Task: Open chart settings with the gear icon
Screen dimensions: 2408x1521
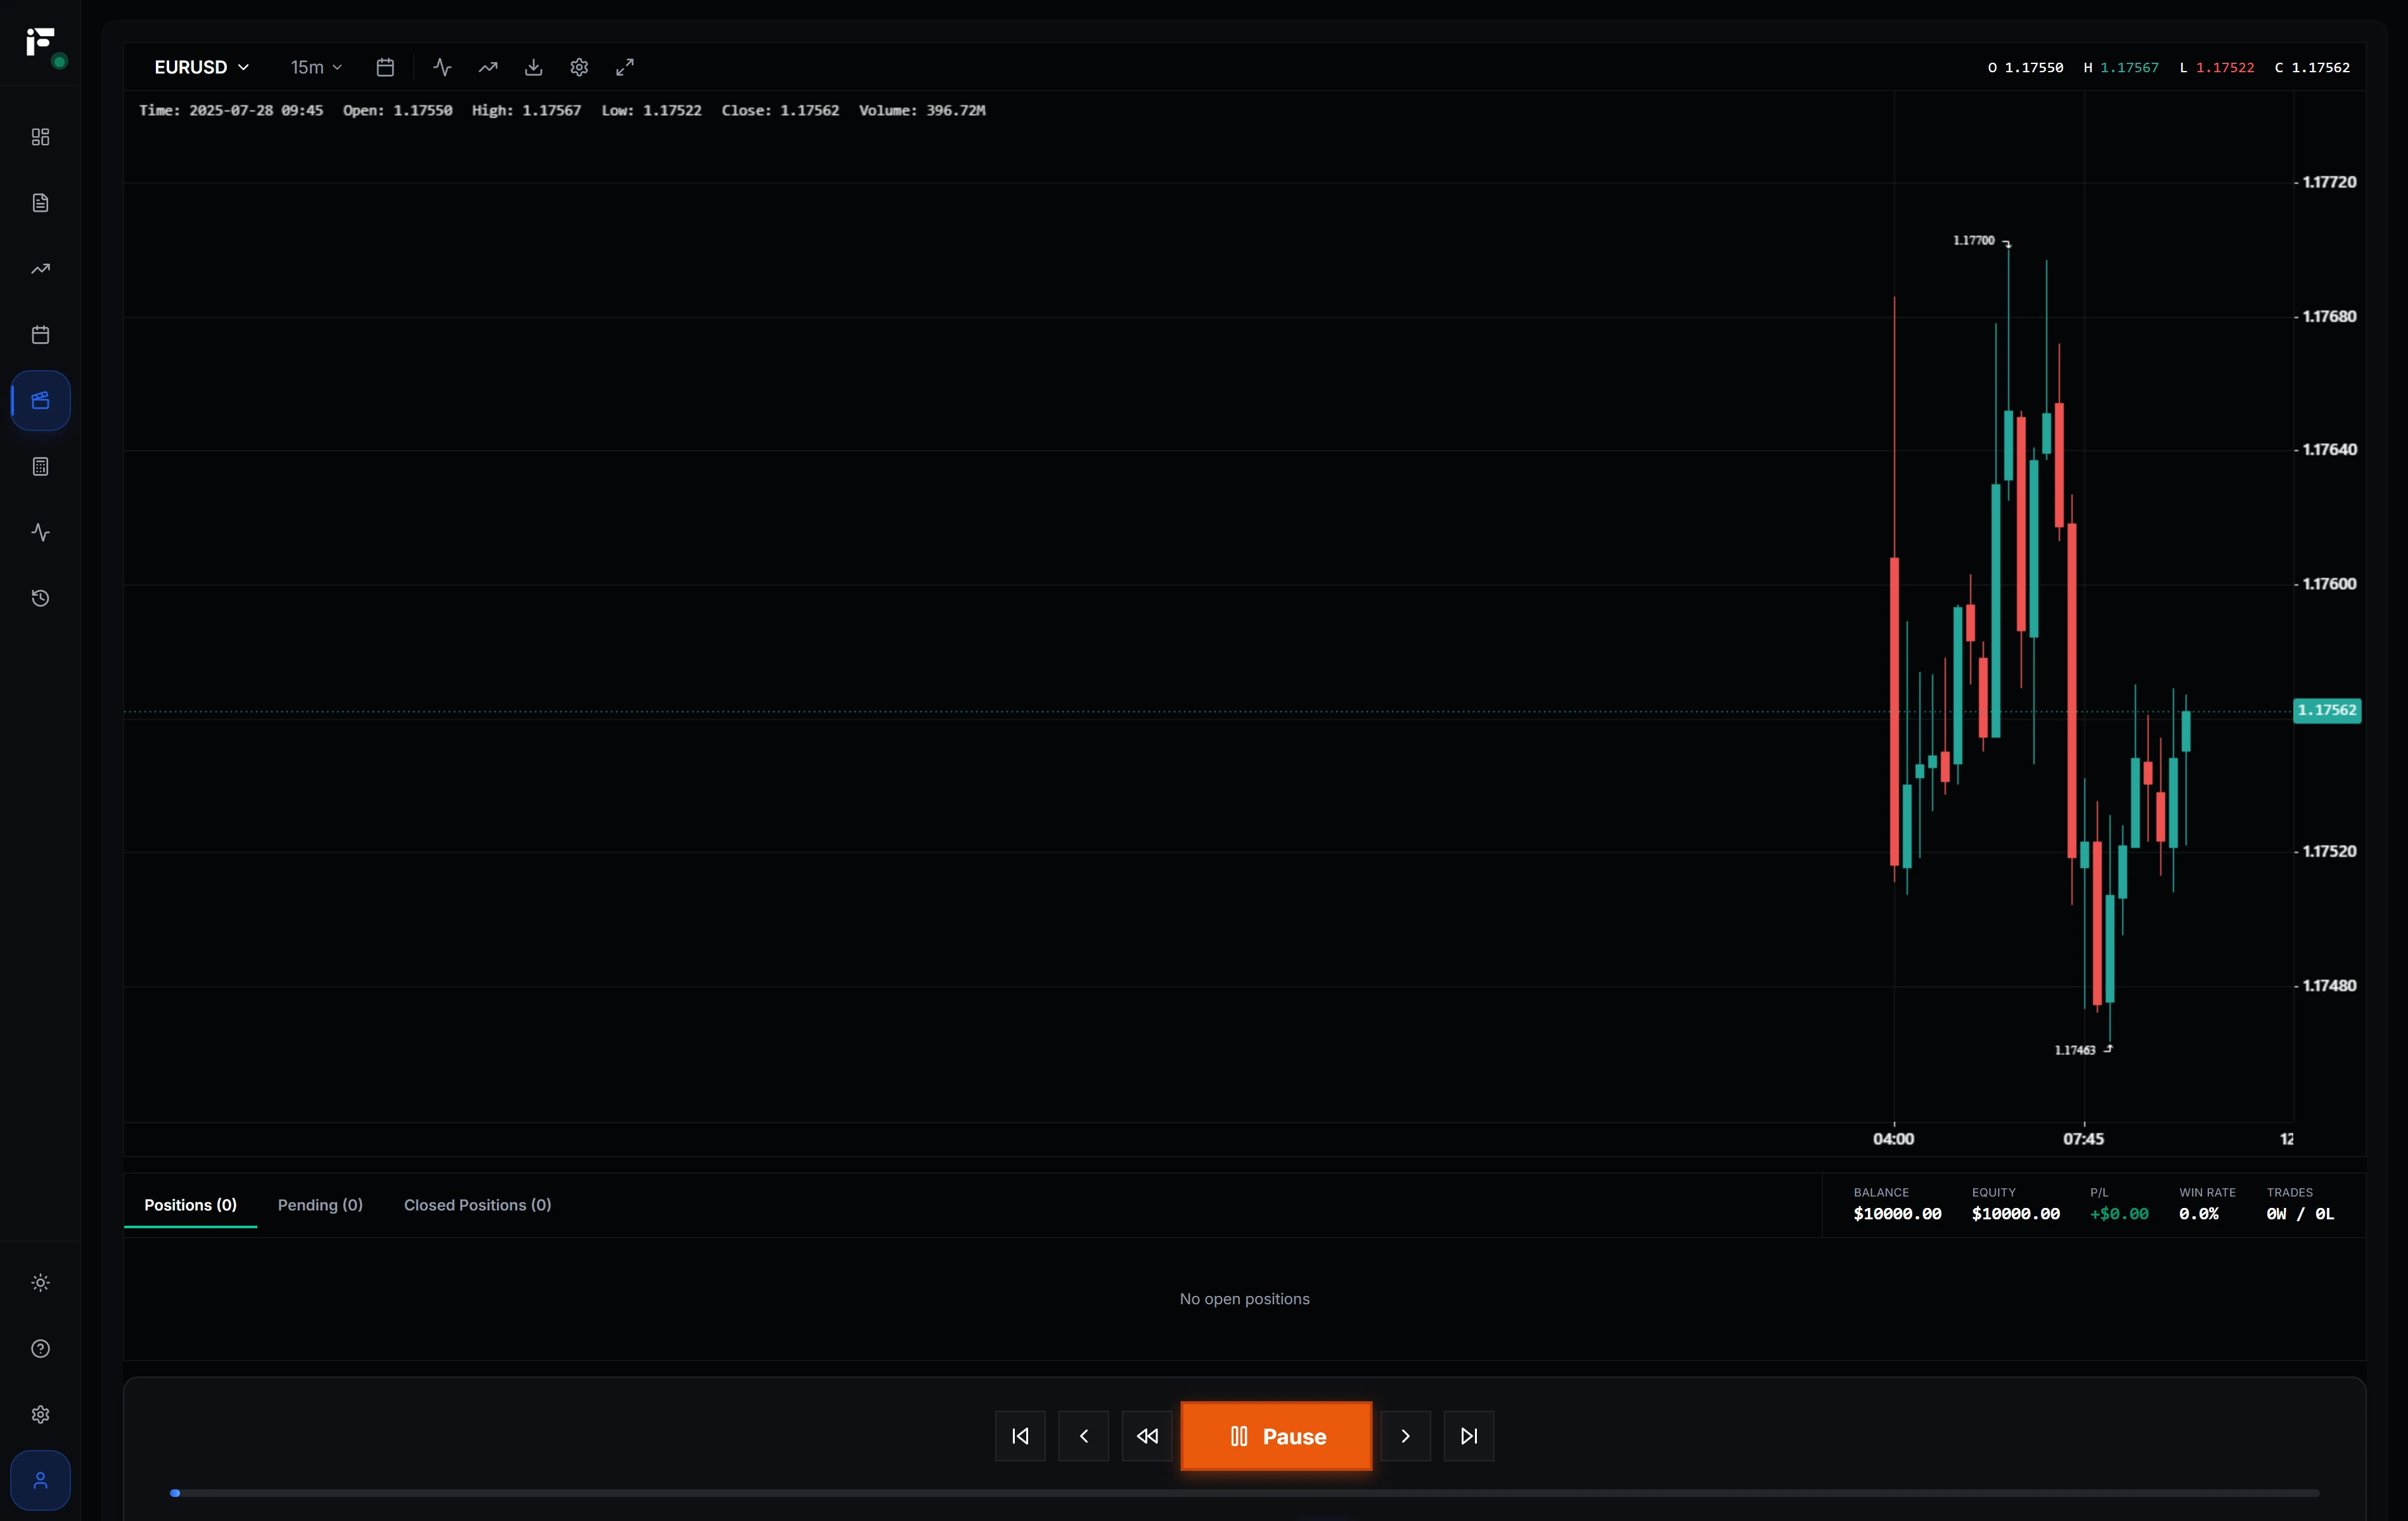Action: tap(579, 67)
